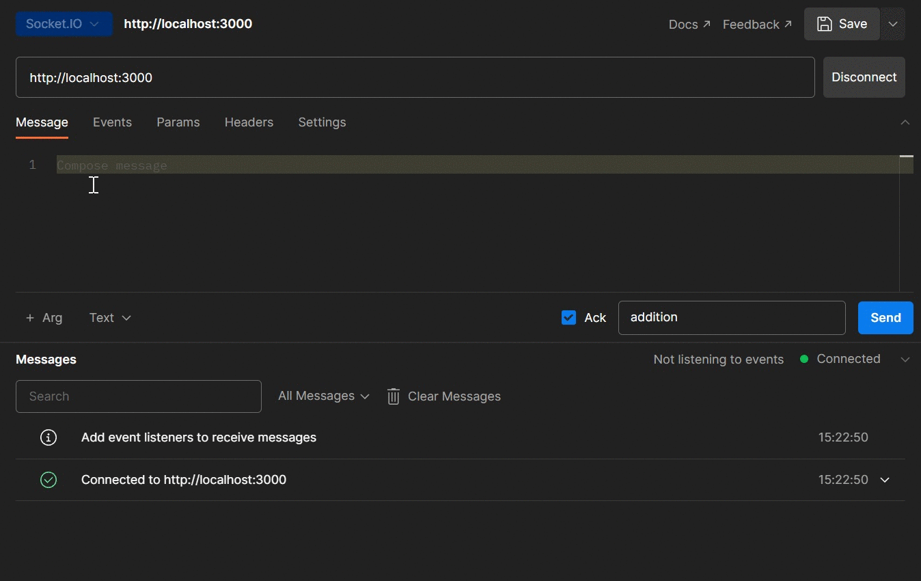Expand the Connected to localhost message details
Viewport: 921px width, 581px height.
click(885, 480)
